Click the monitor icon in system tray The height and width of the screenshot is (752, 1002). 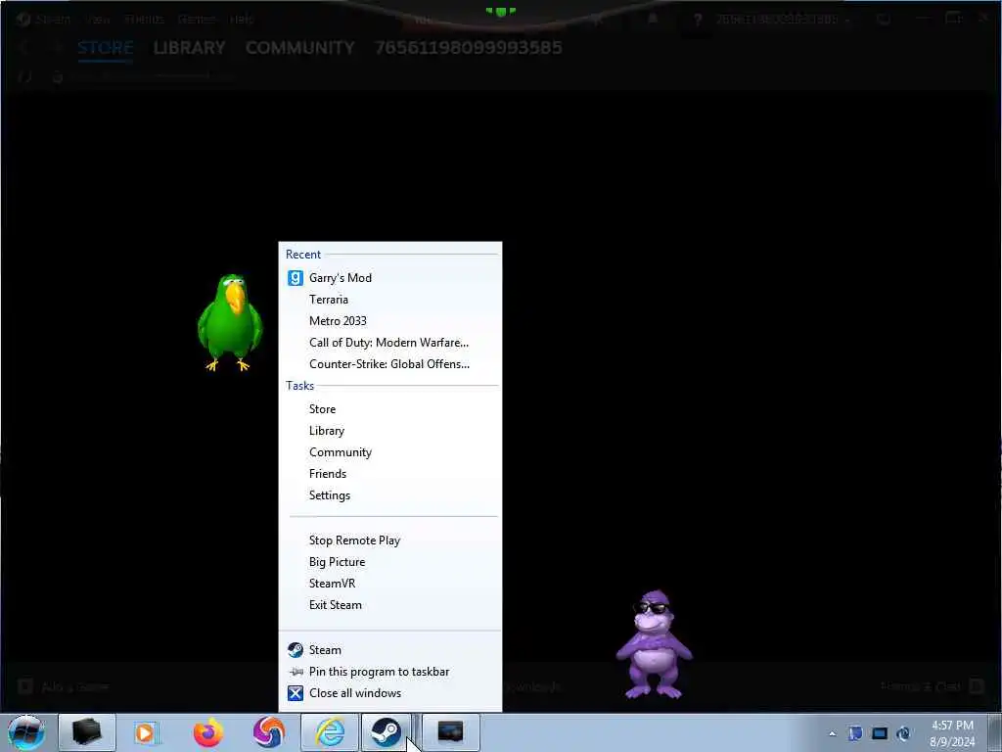coord(880,733)
